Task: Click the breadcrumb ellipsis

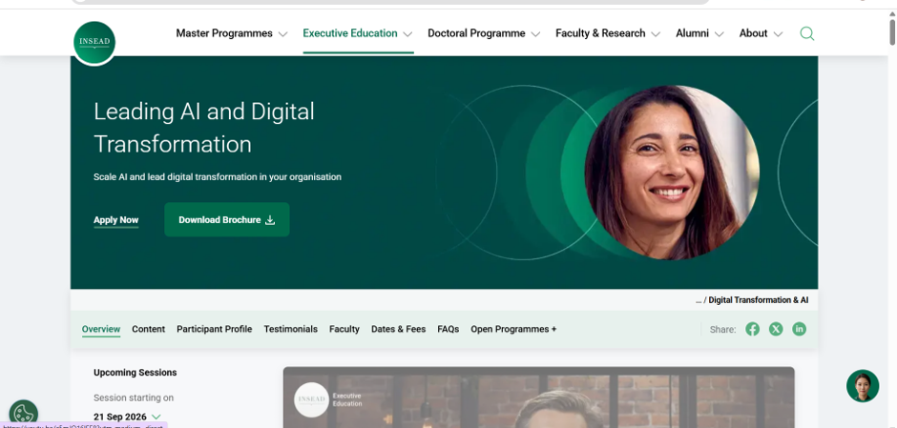Action: (698, 300)
